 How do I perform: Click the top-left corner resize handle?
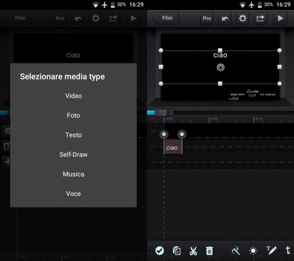pyautogui.click(x=161, y=51)
